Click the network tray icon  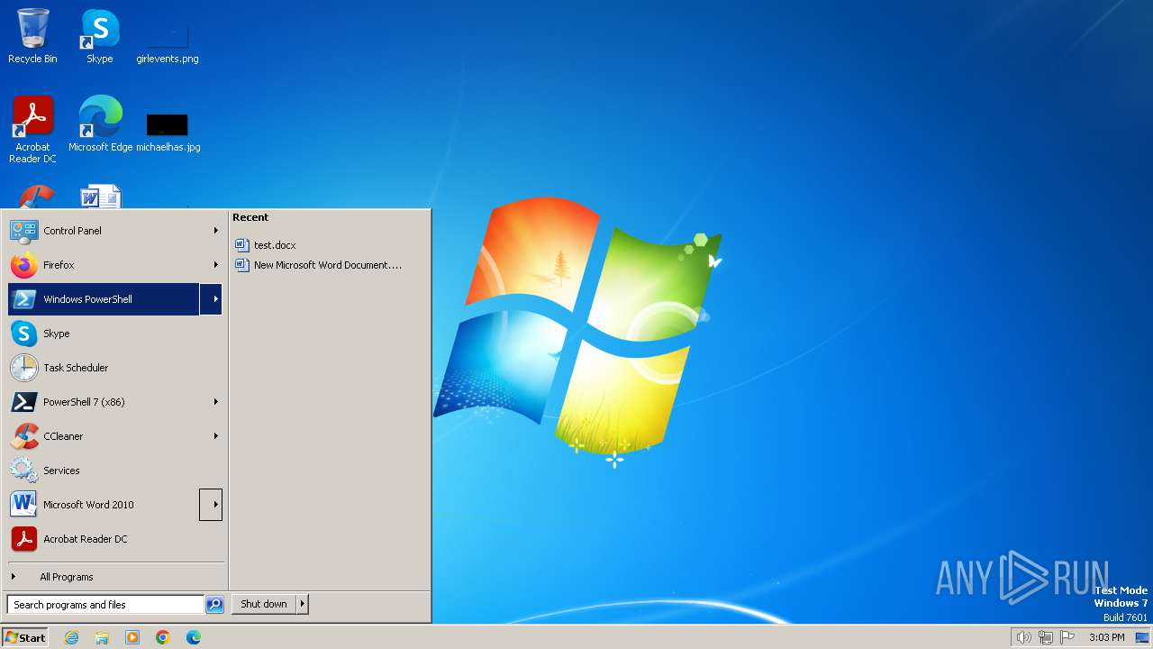coord(1046,637)
